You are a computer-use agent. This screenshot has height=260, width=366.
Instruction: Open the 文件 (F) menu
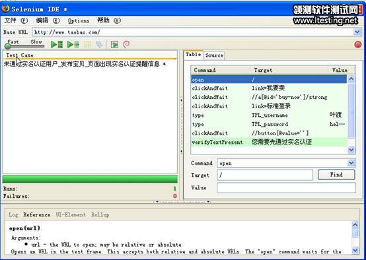pyautogui.click(x=16, y=20)
